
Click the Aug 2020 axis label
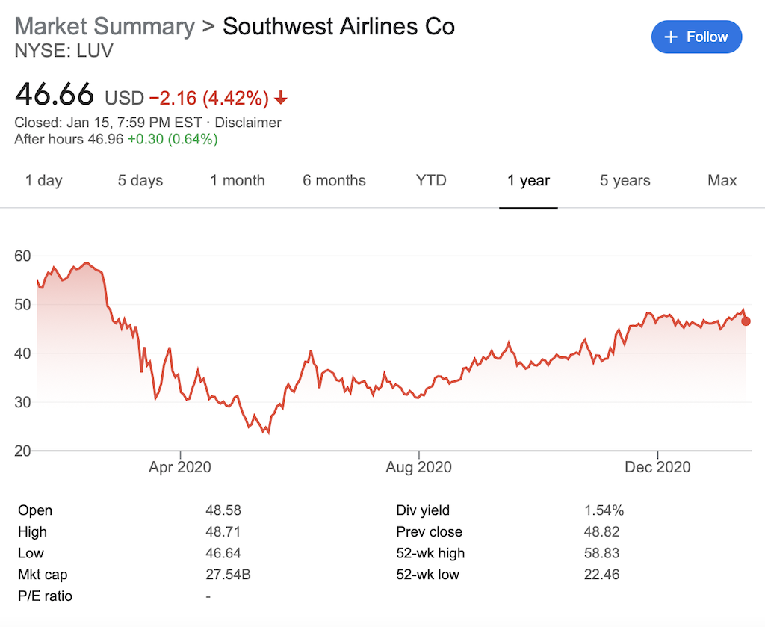point(419,468)
